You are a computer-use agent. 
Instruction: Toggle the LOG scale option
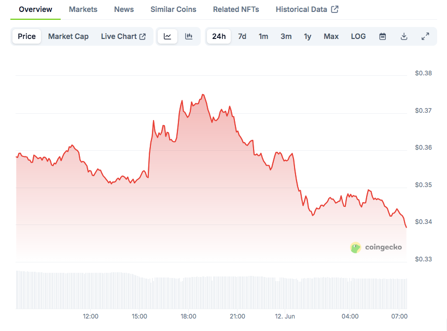358,36
